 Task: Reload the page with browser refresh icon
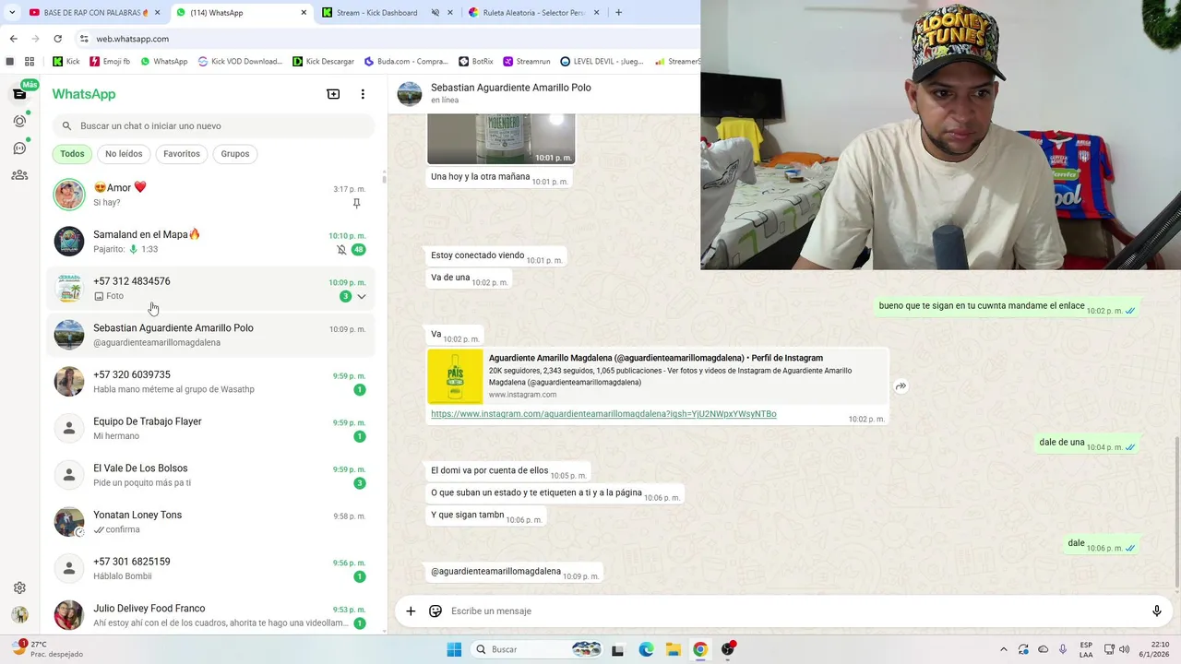click(57, 39)
